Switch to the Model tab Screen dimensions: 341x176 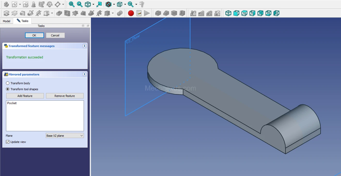tap(6, 21)
